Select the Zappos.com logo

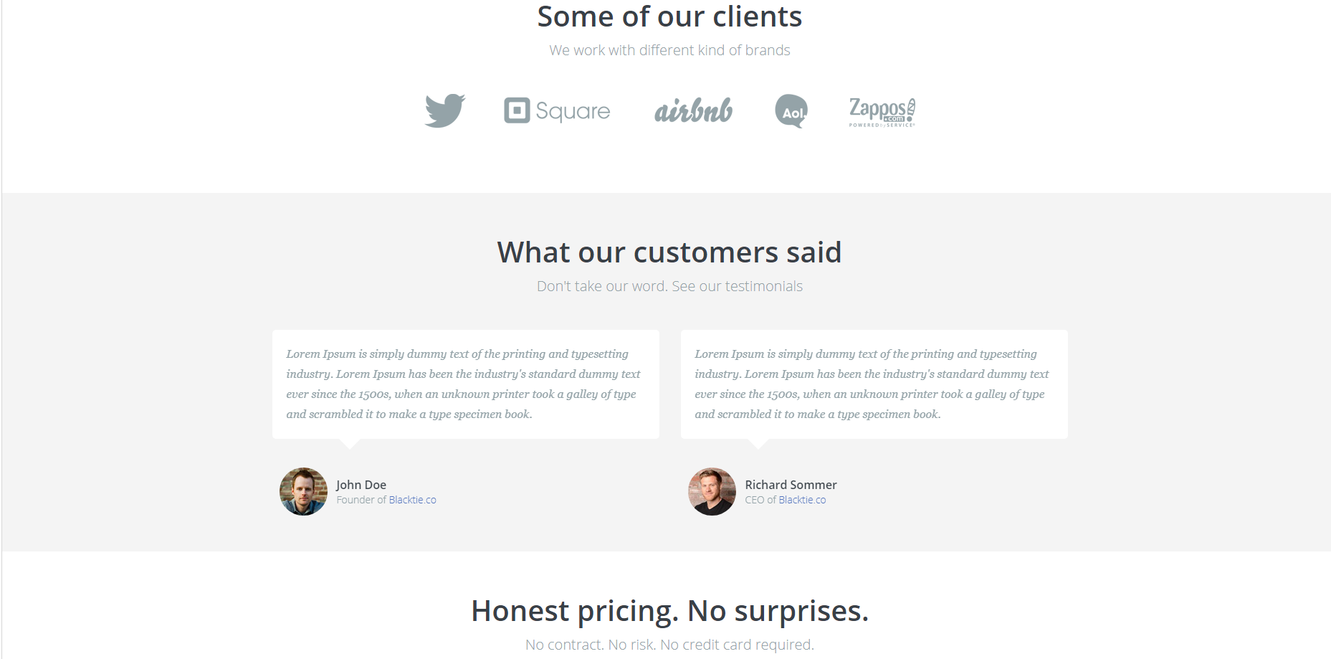pyautogui.click(x=882, y=112)
